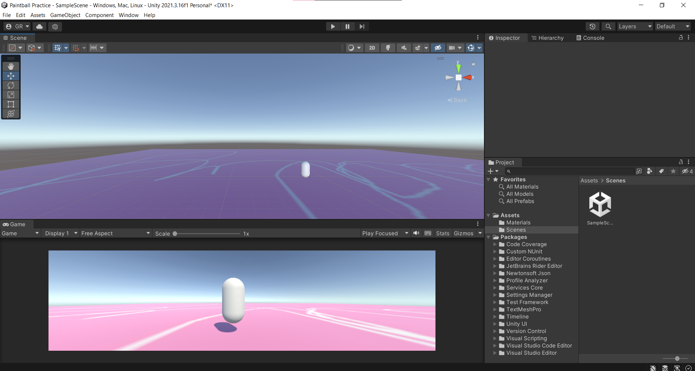Click the Package Manager collab icon
This screenshot has height=371, width=695.
55,26
